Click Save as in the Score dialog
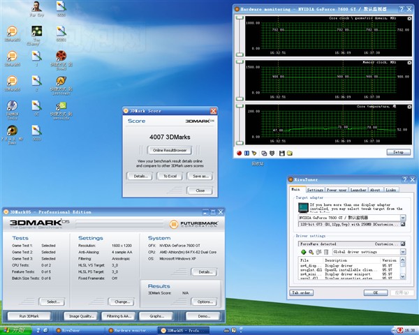Viewport: 419px width, 335px height. (200, 176)
